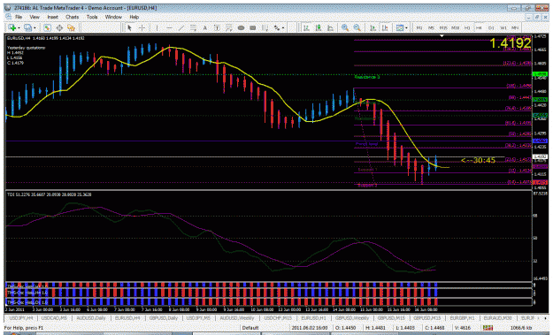This screenshot has height=335, width=553.
Task: Open the Terminal panel icon
Action: (72, 27)
